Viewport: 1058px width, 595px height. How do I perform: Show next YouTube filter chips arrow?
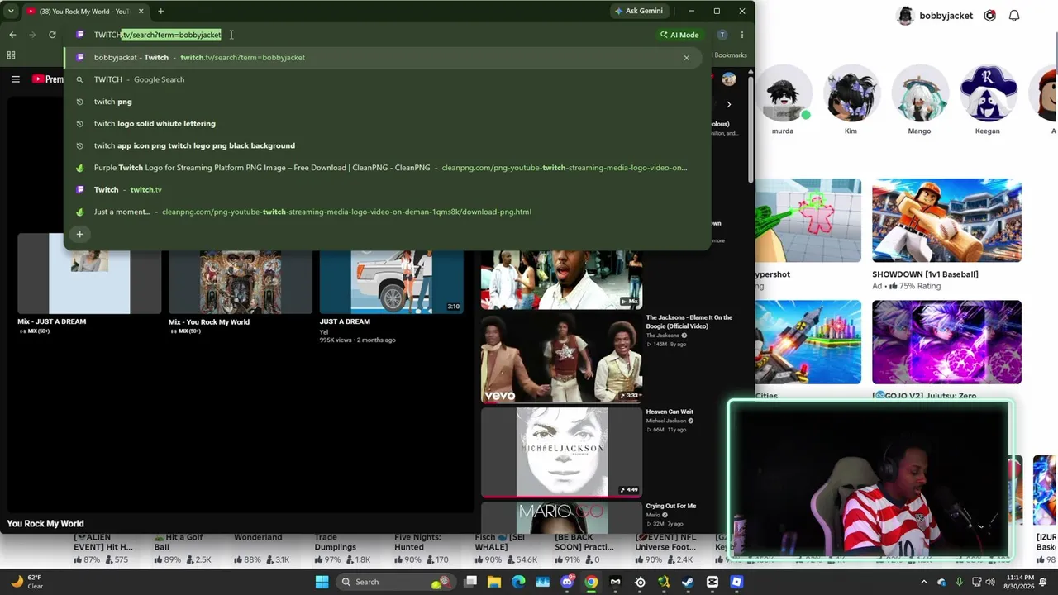728,104
